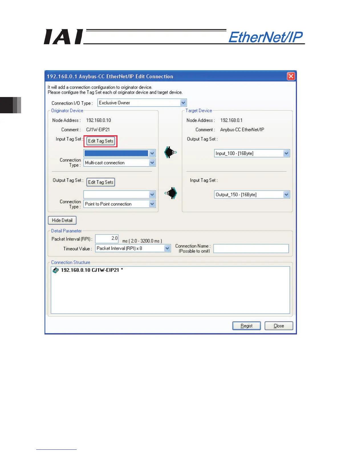Click Edit Tag Sets for Input Tag Set
Screen dimensions: 349x452
[x=101, y=141]
